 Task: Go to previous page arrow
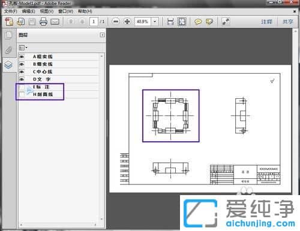(71, 22)
